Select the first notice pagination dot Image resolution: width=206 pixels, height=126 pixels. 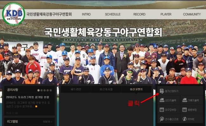tap(38, 90)
